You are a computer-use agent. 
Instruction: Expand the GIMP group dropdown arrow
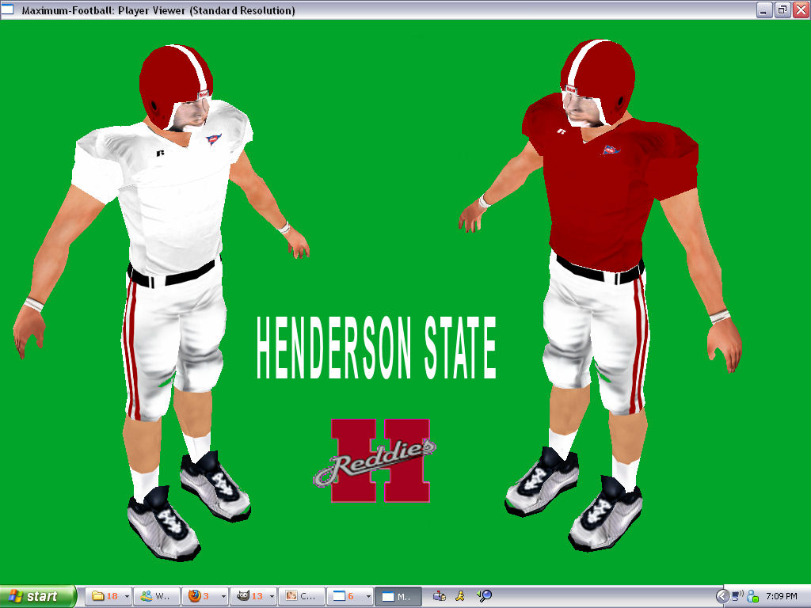point(272,596)
